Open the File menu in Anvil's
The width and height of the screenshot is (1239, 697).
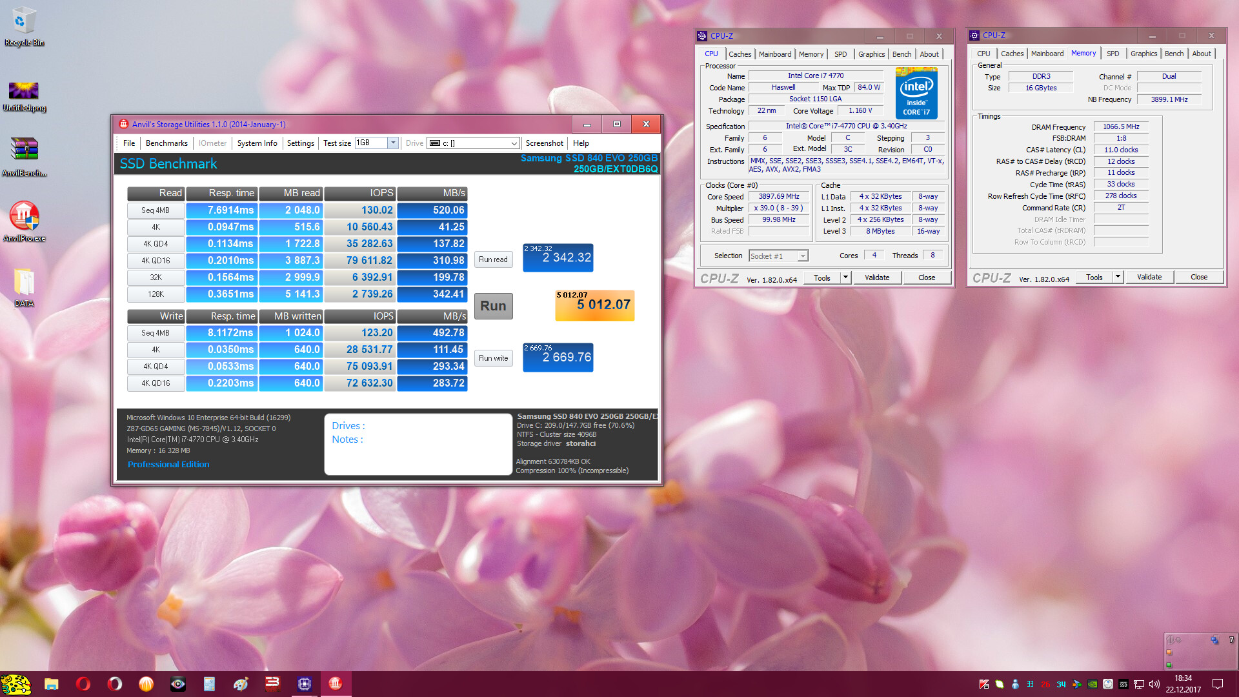click(129, 143)
